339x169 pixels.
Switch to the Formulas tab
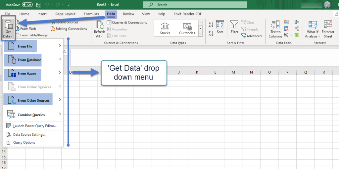pos(91,14)
